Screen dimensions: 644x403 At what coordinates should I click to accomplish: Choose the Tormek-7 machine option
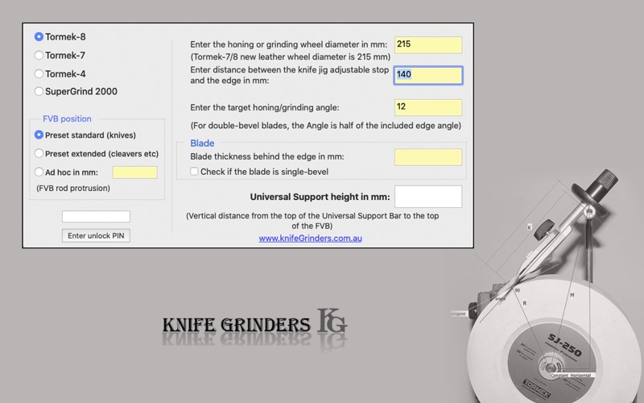coord(39,55)
